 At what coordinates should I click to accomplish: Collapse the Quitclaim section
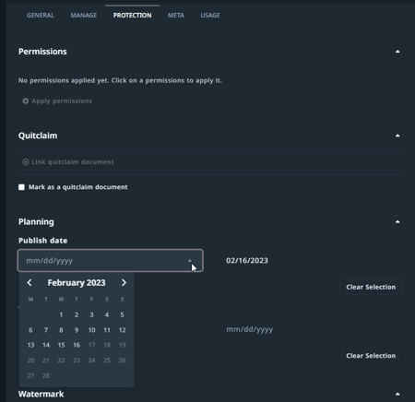click(397, 136)
